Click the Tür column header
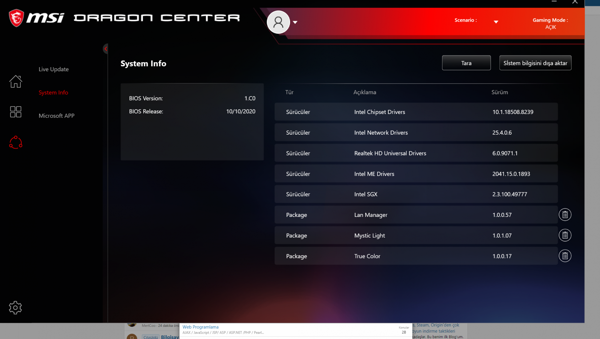This screenshot has width=600, height=339. tap(289, 92)
